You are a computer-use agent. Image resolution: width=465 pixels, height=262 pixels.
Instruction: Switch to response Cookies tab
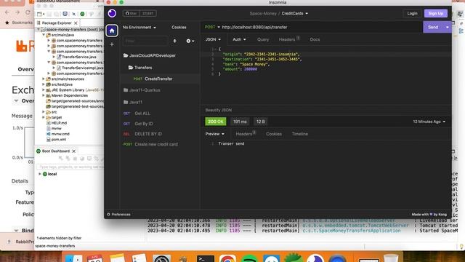pos(274,134)
